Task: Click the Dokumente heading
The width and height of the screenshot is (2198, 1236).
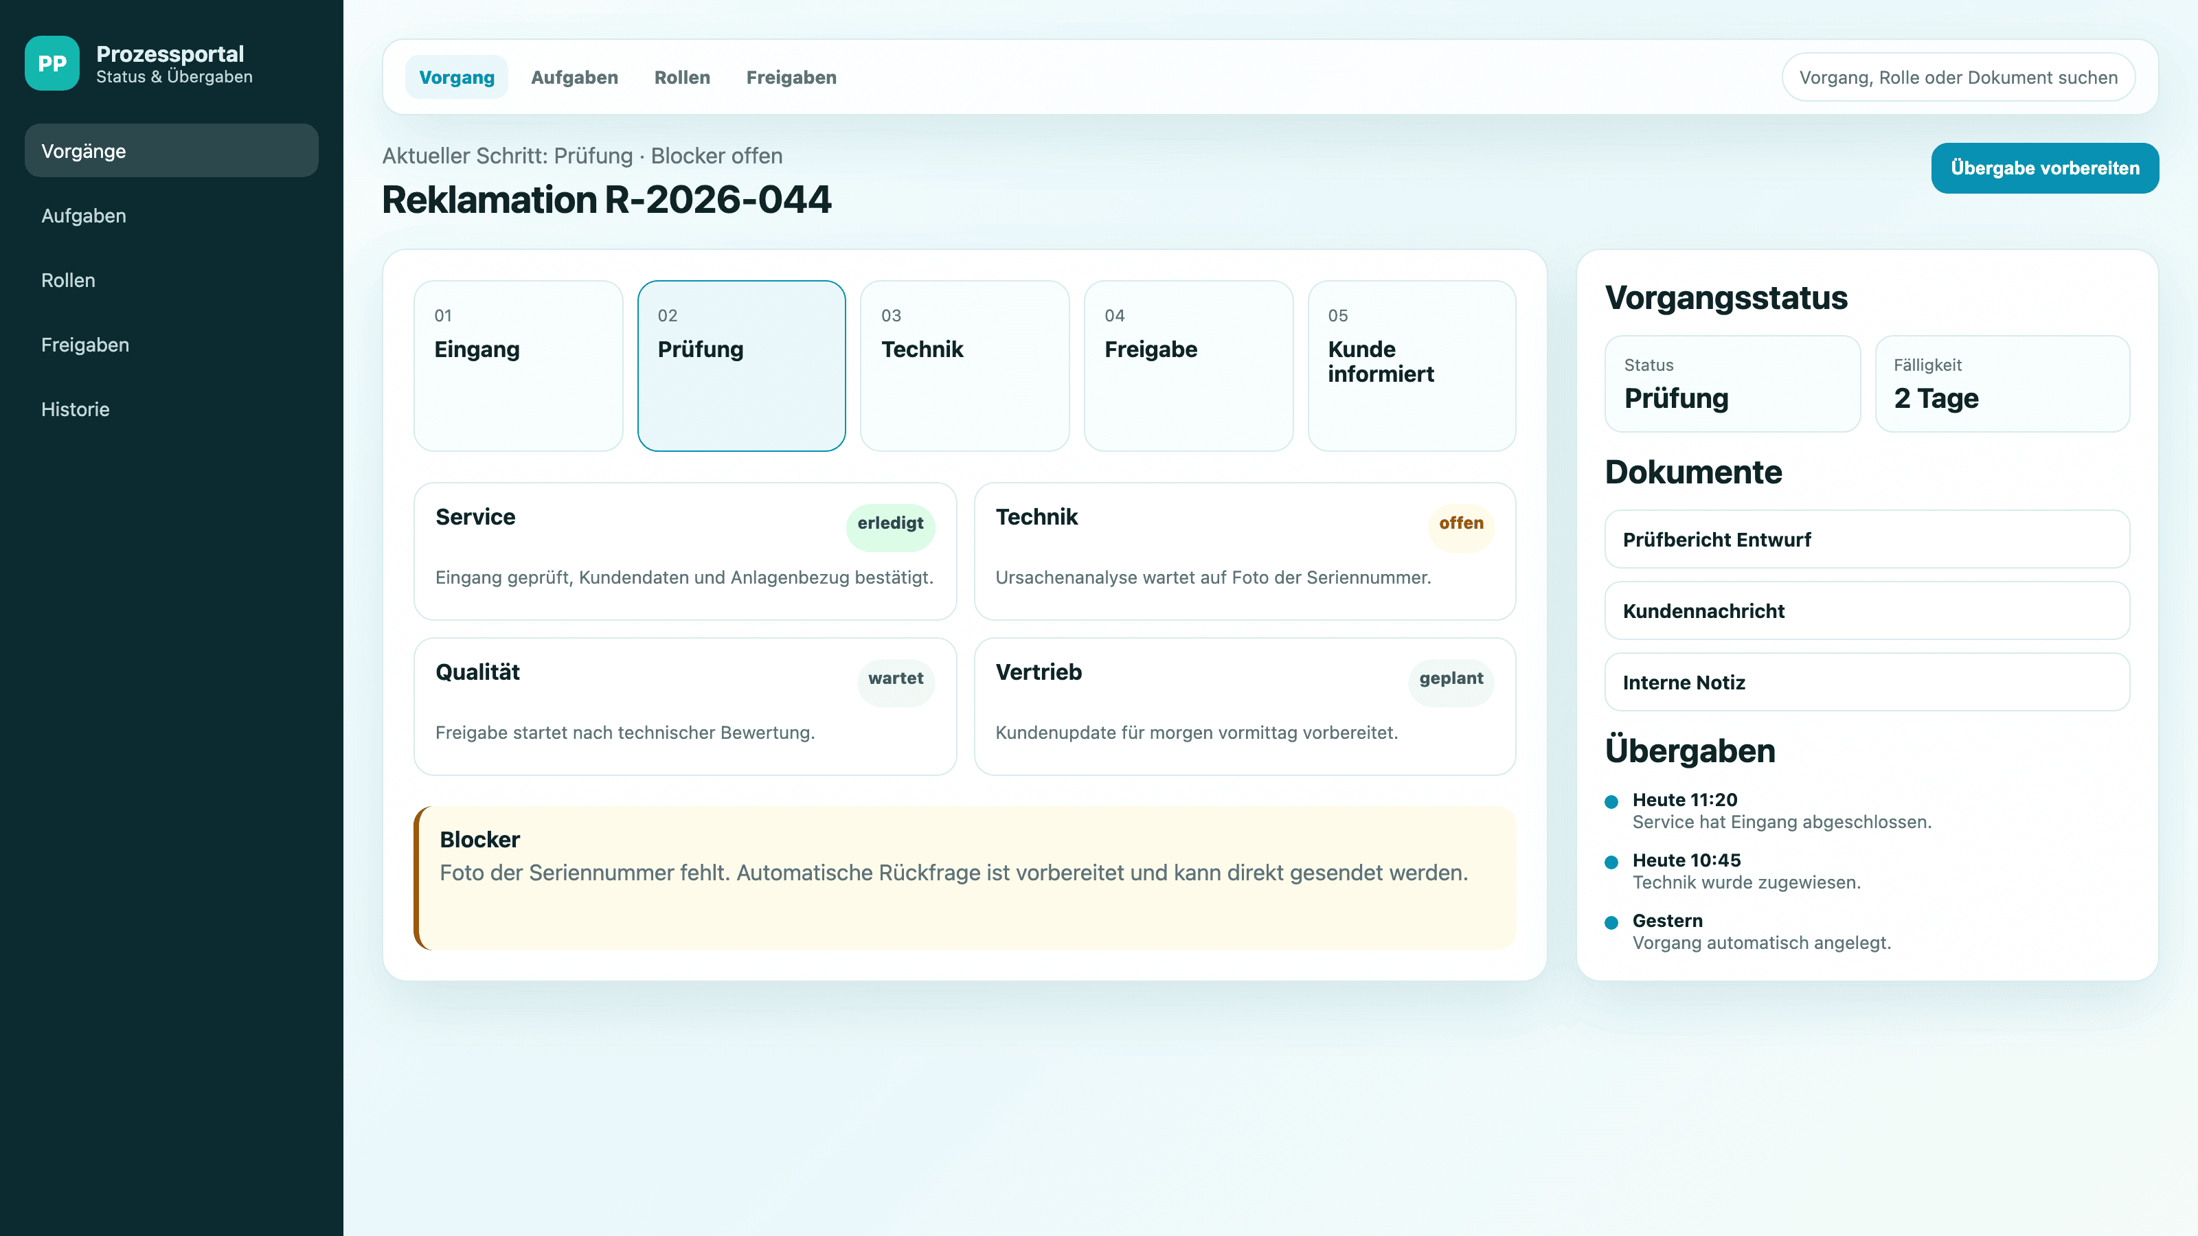Action: [x=1693, y=472]
